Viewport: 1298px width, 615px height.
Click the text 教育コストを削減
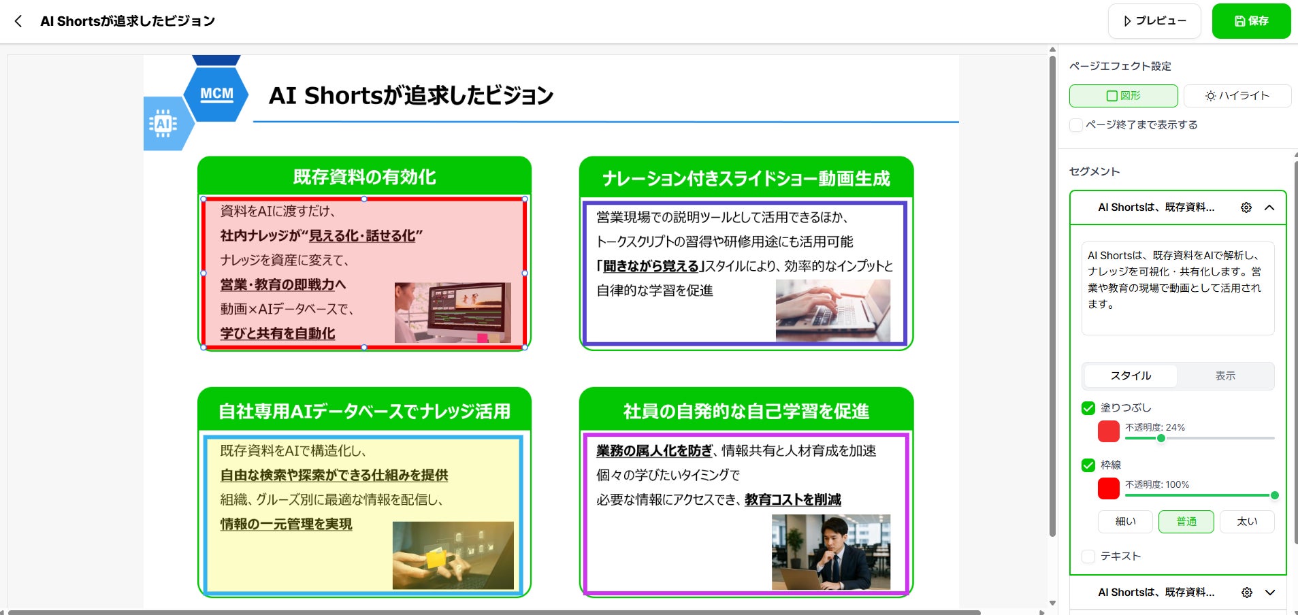[793, 499]
